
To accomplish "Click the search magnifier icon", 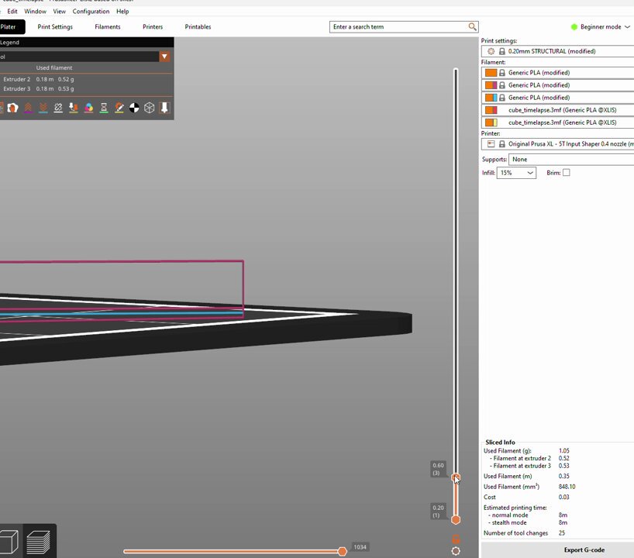I will pyautogui.click(x=472, y=26).
